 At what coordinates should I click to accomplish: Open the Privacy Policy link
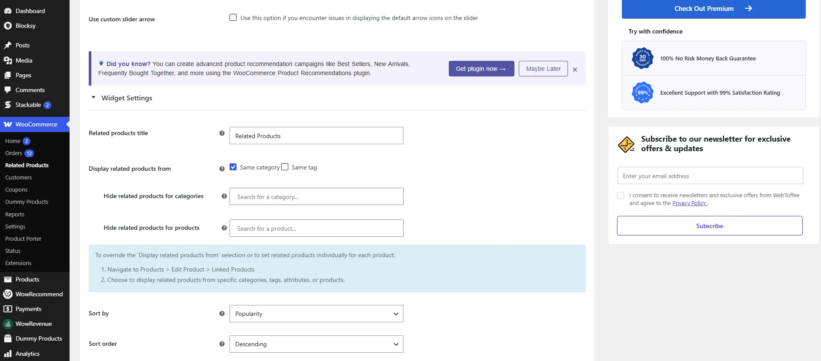click(x=689, y=203)
